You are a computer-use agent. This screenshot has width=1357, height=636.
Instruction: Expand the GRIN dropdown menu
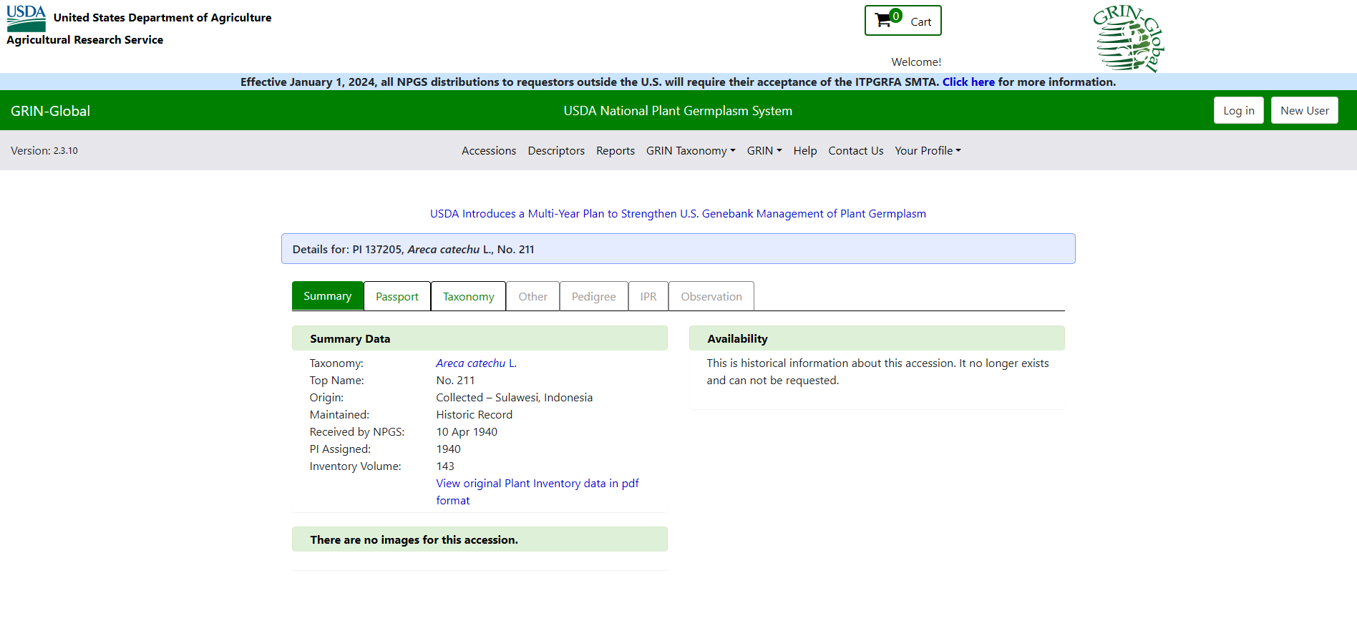764,151
